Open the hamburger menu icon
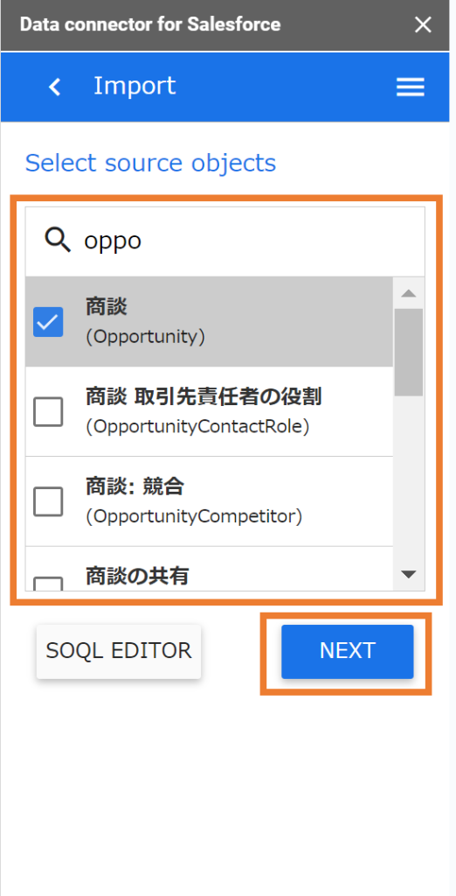The width and height of the screenshot is (456, 896). tap(411, 87)
